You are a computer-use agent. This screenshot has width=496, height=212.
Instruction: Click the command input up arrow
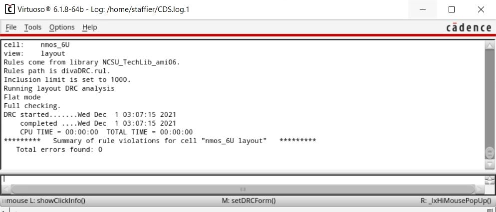490,179
